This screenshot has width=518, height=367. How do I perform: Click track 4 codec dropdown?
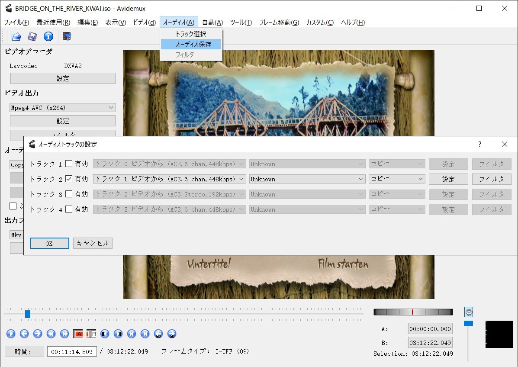coord(397,209)
